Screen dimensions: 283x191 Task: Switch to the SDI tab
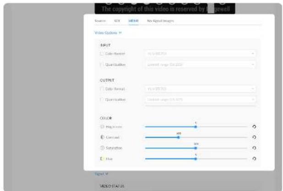(x=117, y=21)
